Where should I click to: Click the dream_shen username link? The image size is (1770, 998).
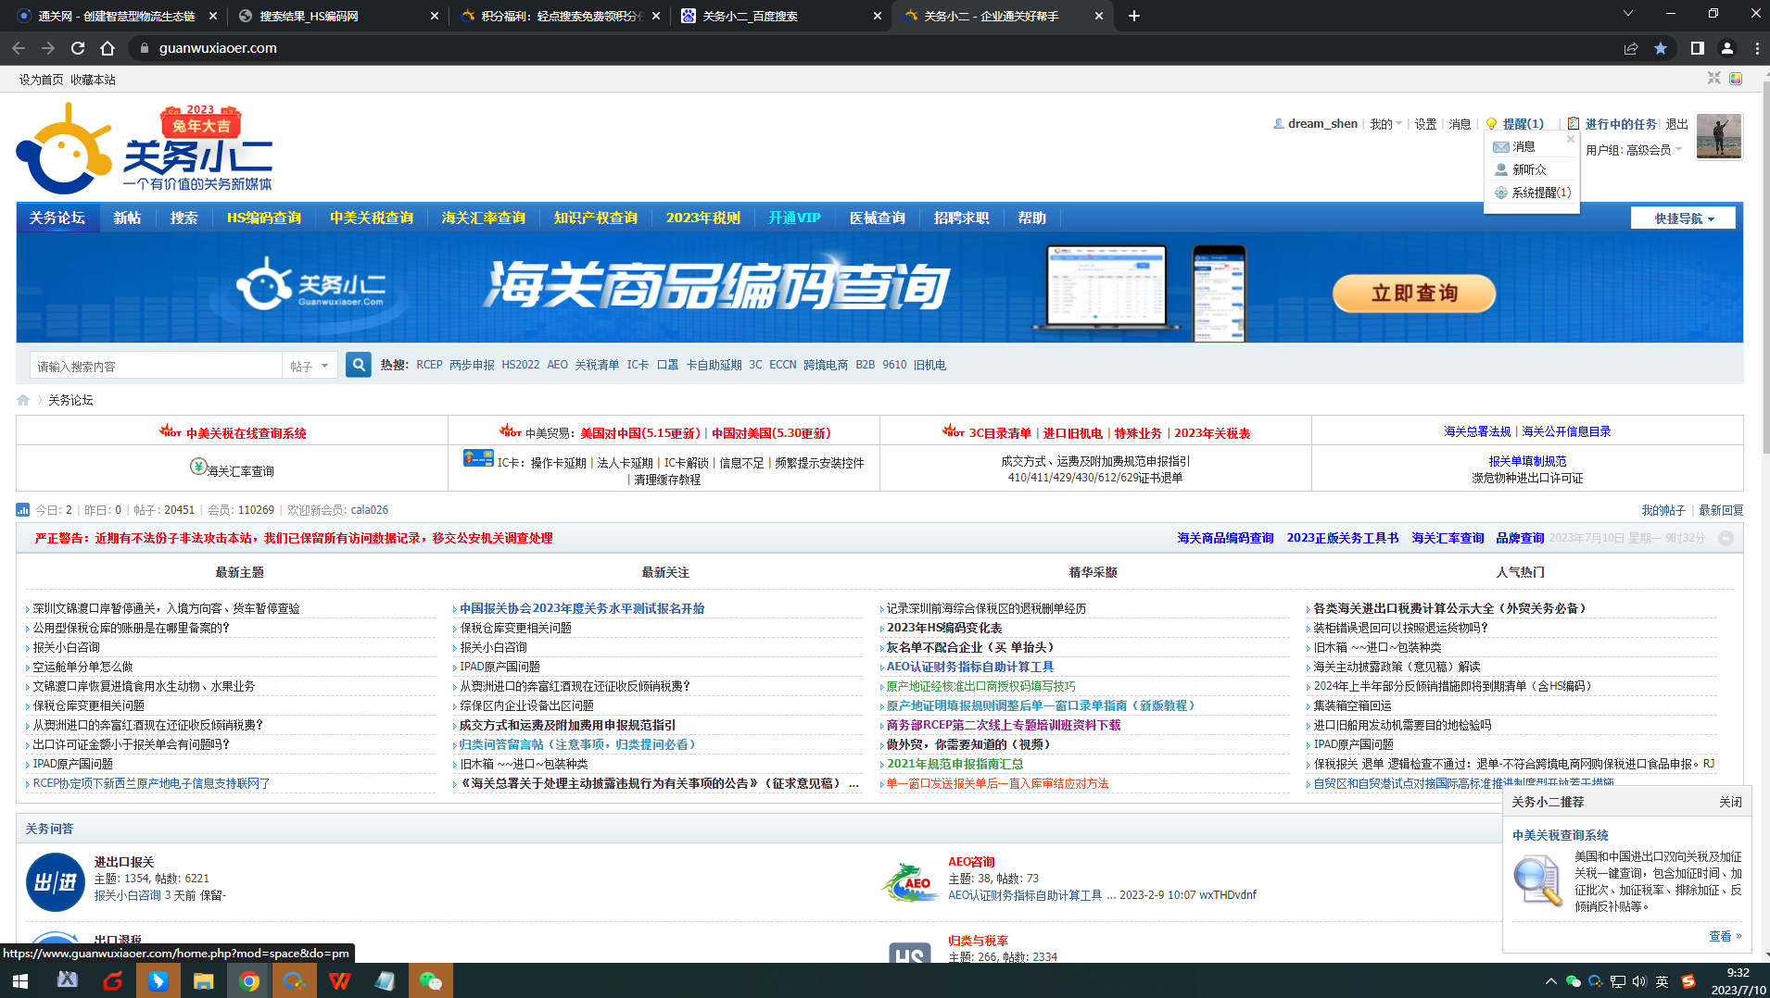pos(1322,123)
